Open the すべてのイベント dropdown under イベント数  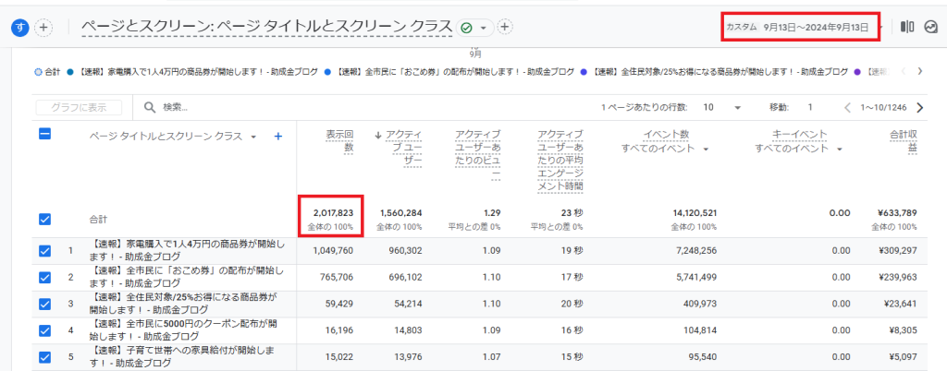pos(706,150)
